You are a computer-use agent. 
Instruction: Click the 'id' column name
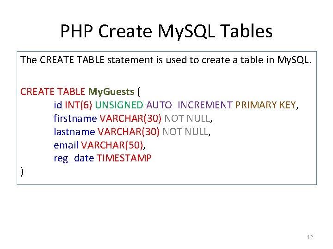point(58,105)
